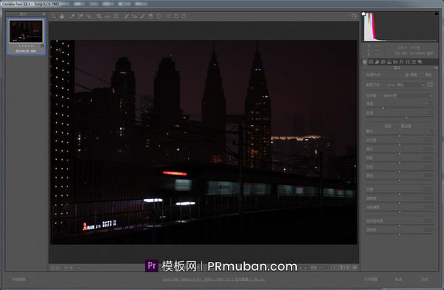Click the Exposure value input field
444x290 pixels.
point(427,131)
